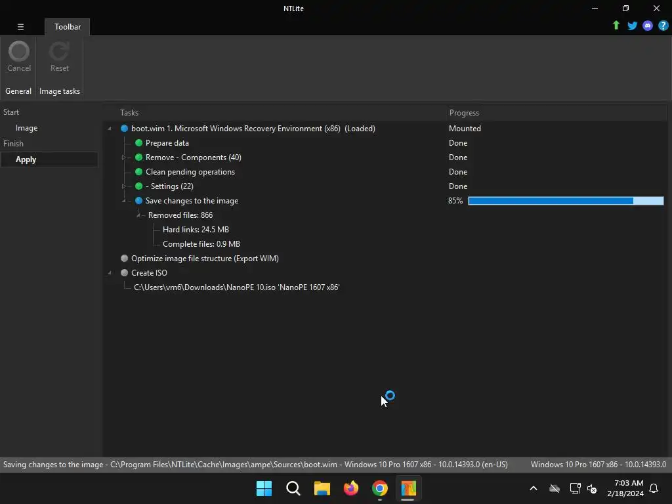
Task: Click the gray dot of Optimize image file structure
Action: [124, 259]
